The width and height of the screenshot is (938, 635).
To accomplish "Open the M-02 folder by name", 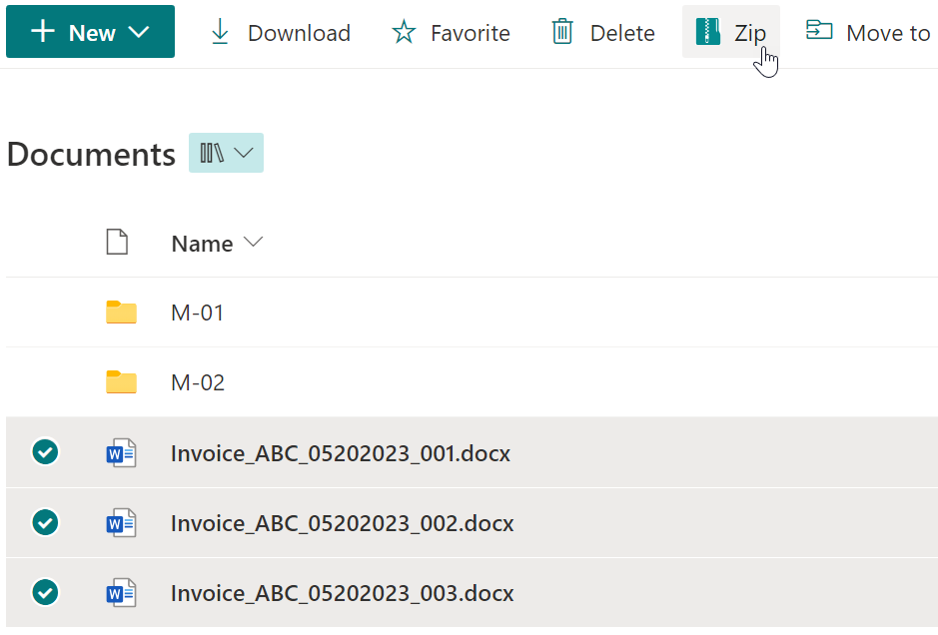I will point(198,383).
